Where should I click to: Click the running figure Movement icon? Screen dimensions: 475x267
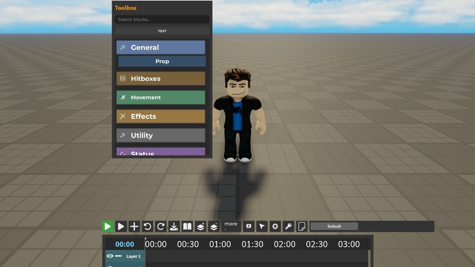tap(123, 97)
